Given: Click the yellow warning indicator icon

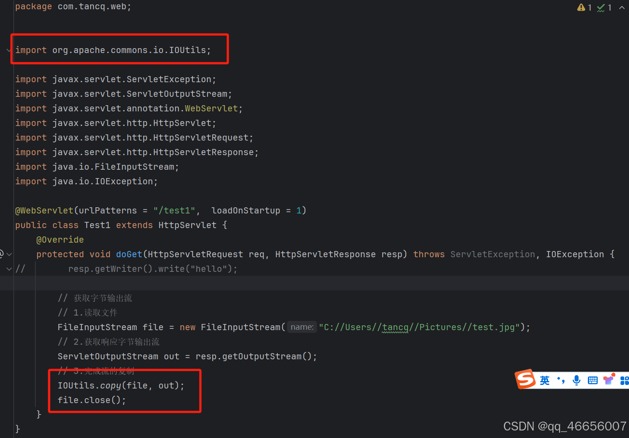Looking at the screenshot, I should [581, 8].
